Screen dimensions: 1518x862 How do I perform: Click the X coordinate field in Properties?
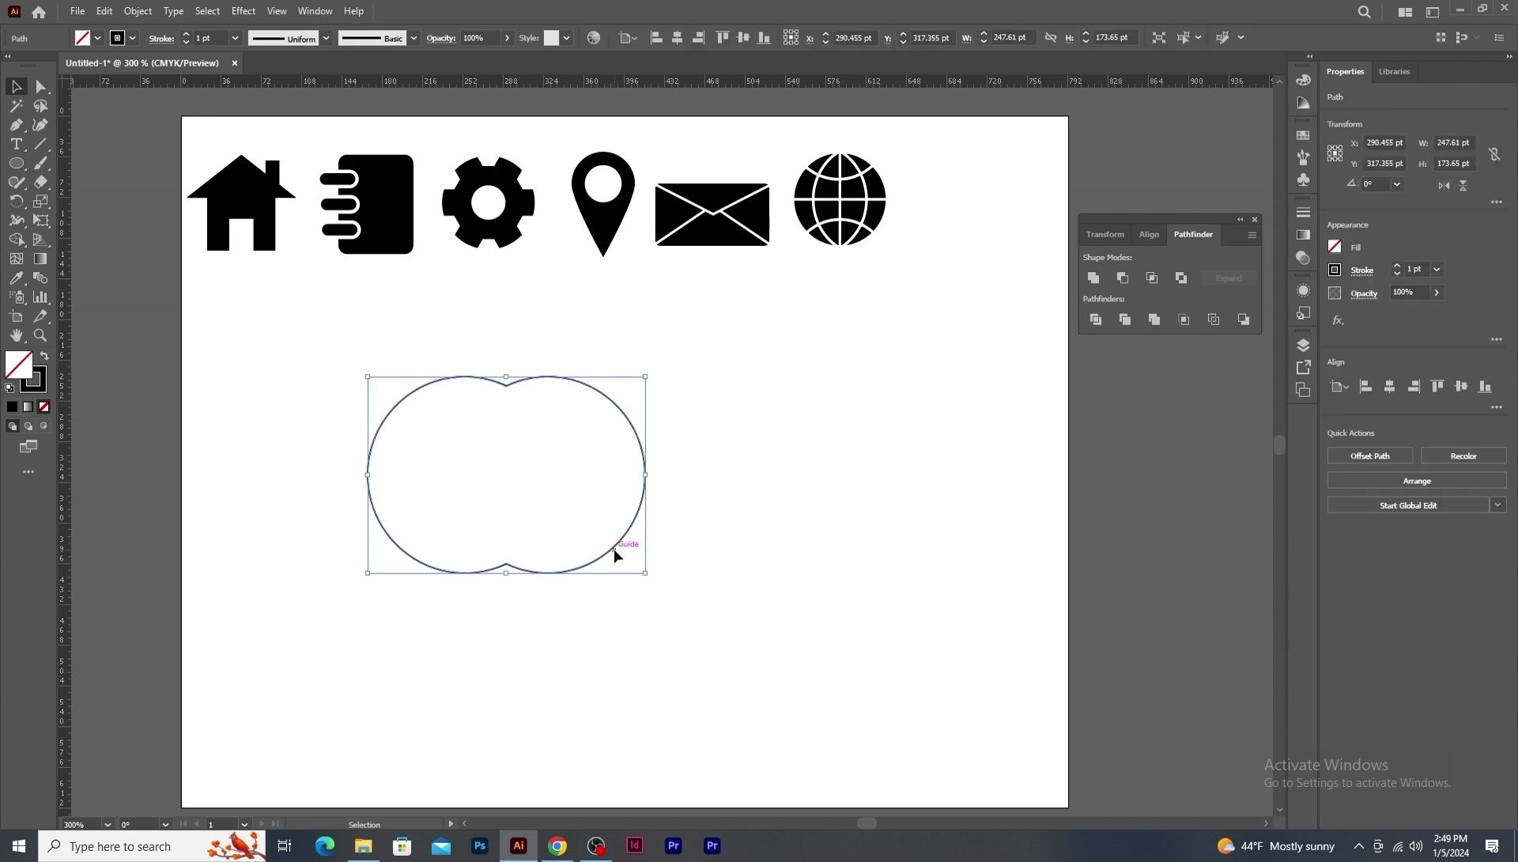click(x=1384, y=143)
